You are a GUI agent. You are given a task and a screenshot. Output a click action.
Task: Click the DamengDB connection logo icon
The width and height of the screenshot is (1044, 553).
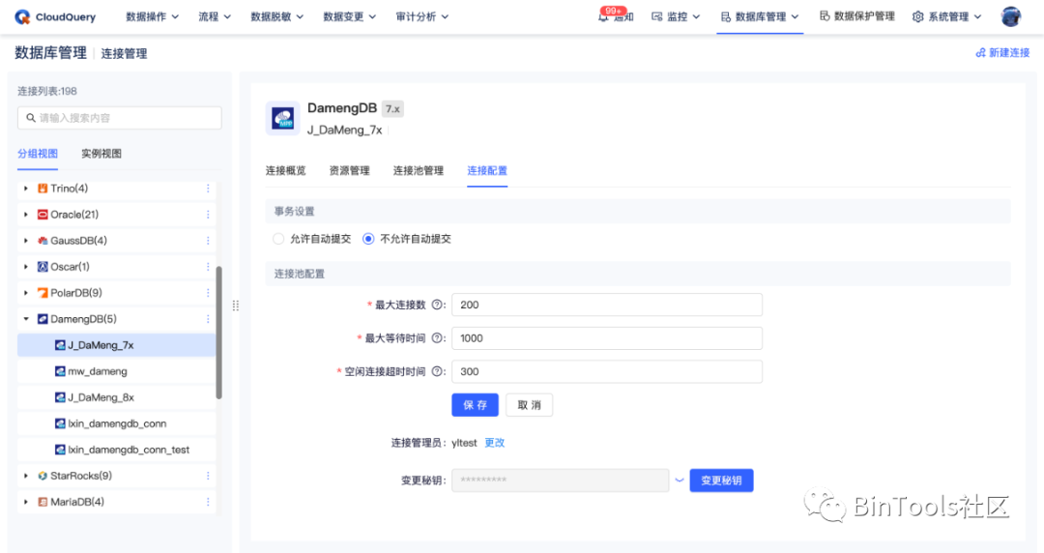(x=282, y=119)
